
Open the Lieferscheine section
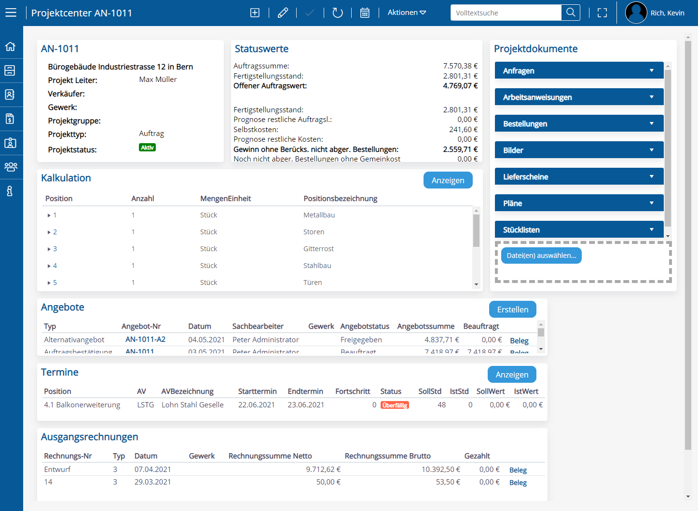(x=578, y=176)
